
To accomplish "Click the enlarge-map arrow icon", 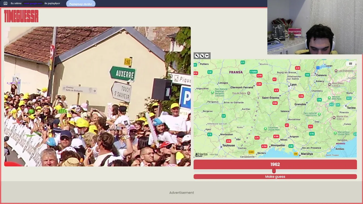I will click(x=197, y=56).
